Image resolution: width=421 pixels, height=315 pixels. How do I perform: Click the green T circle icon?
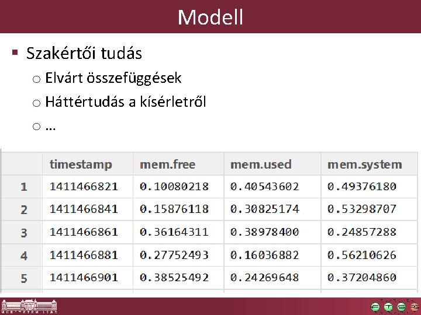point(388,307)
